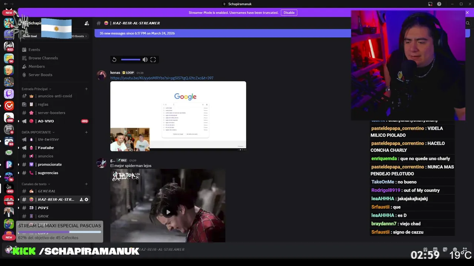The image size is (474, 266).
Task: Click the 35 new messages banner
Action: tap(223, 33)
